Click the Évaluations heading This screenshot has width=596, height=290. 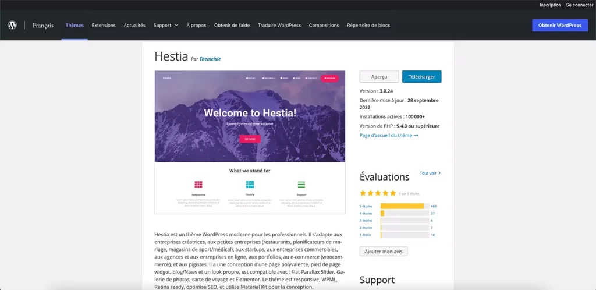click(384, 177)
